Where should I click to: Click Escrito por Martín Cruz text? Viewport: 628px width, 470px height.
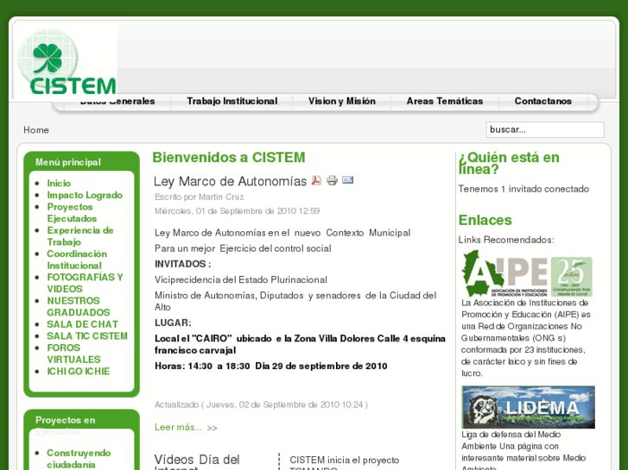[200, 197]
